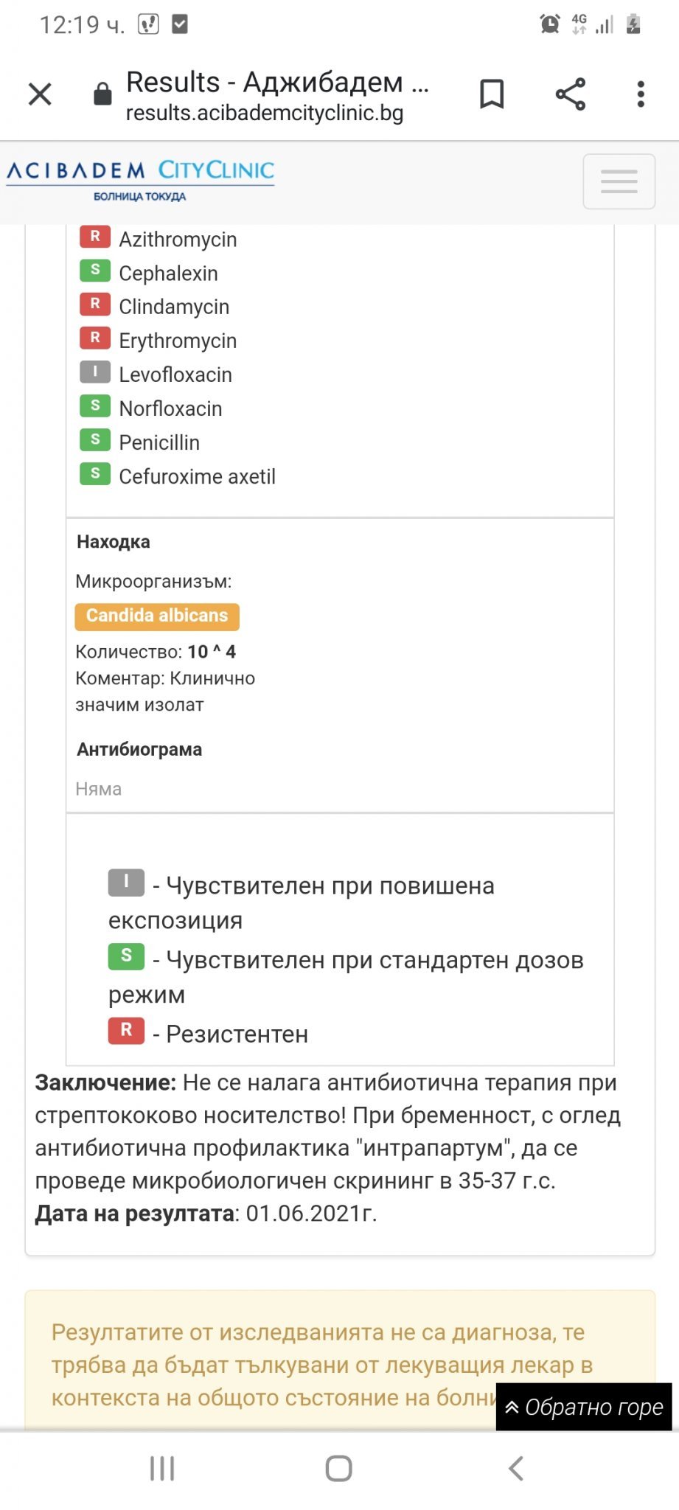679x1510 pixels.
Task: Tap the padlock site security icon
Action: point(102,94)
